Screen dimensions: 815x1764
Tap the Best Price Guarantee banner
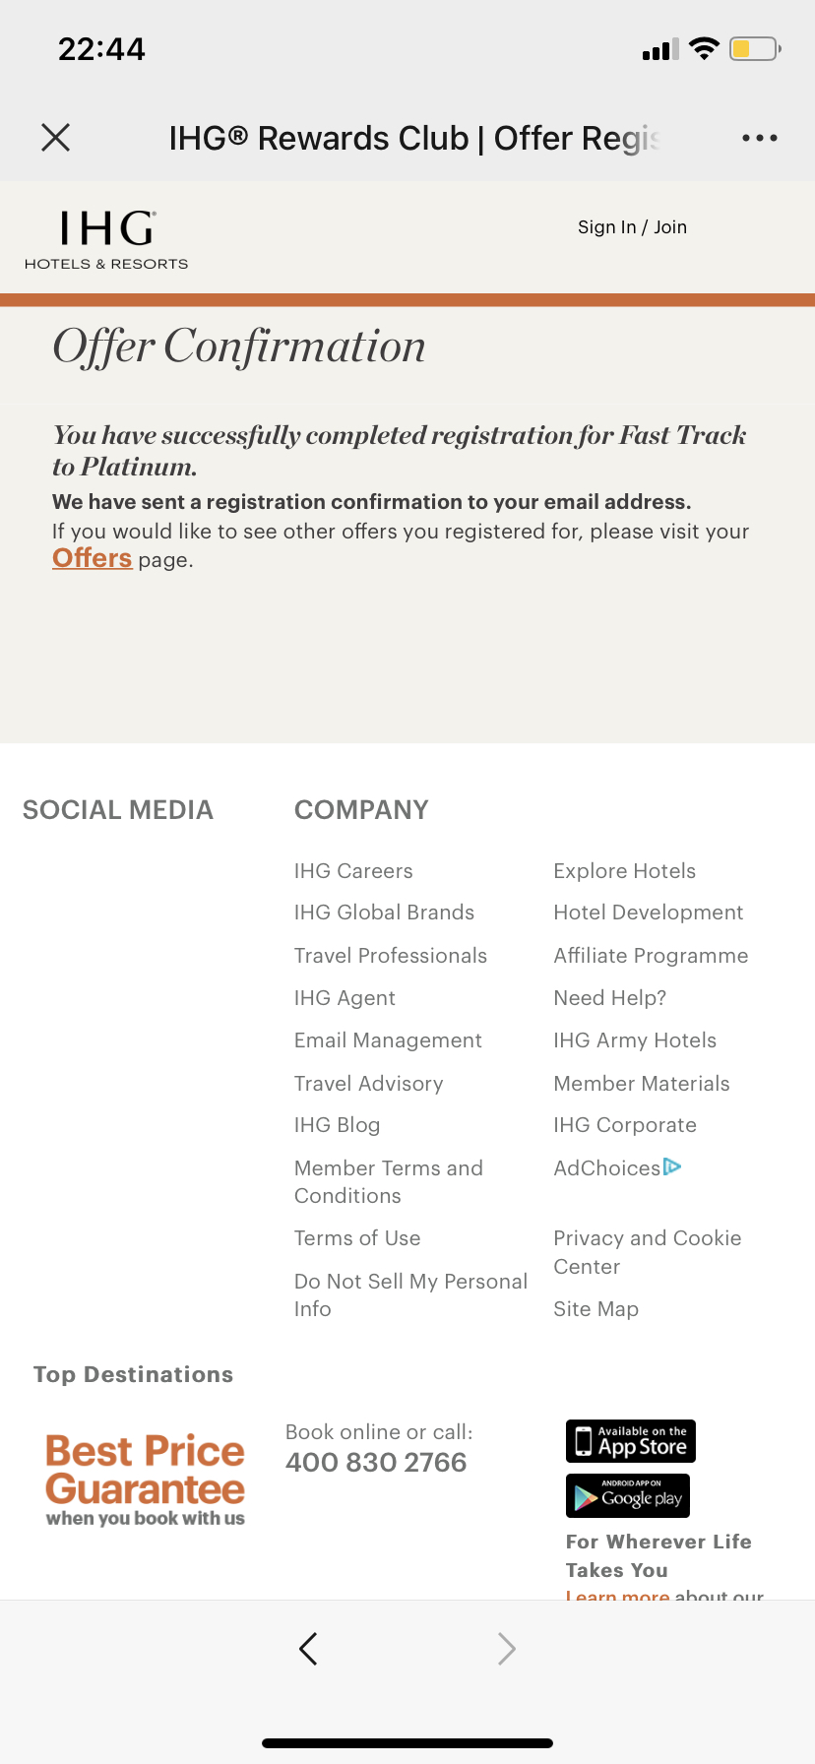pos(146,1480)
